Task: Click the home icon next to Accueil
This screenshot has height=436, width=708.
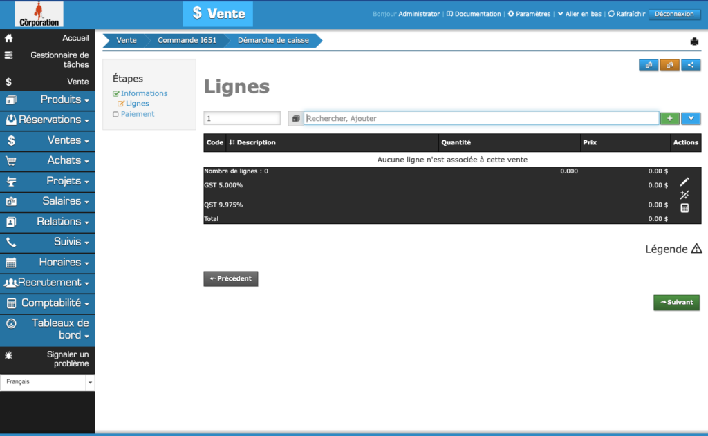Action: pos(8,38)
